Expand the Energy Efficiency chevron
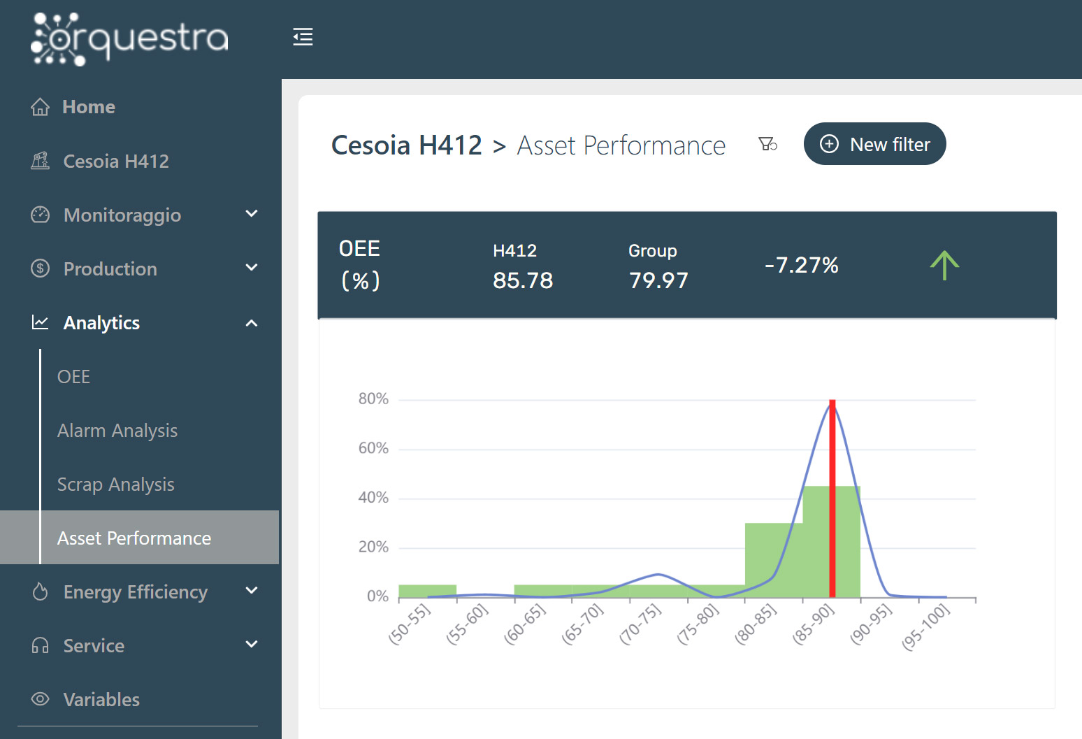 (252, 591)
